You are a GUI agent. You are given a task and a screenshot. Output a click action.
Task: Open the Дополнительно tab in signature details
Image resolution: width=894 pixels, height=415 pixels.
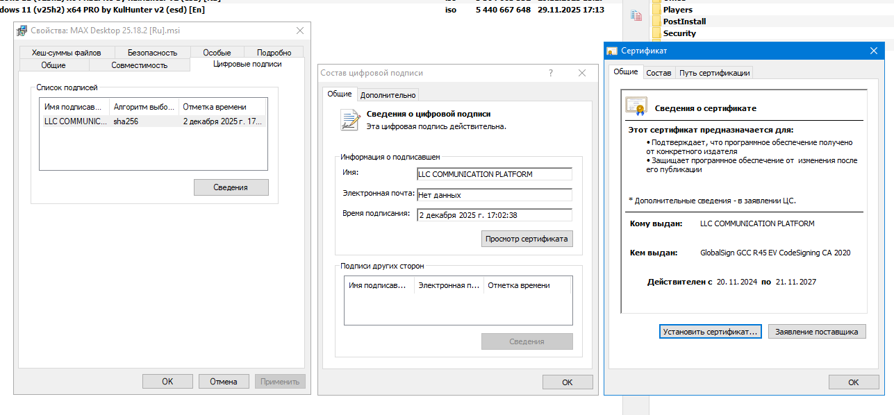point(388,95)
